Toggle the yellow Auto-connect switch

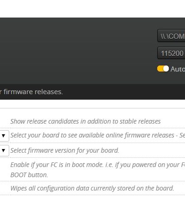coord(163,69)
